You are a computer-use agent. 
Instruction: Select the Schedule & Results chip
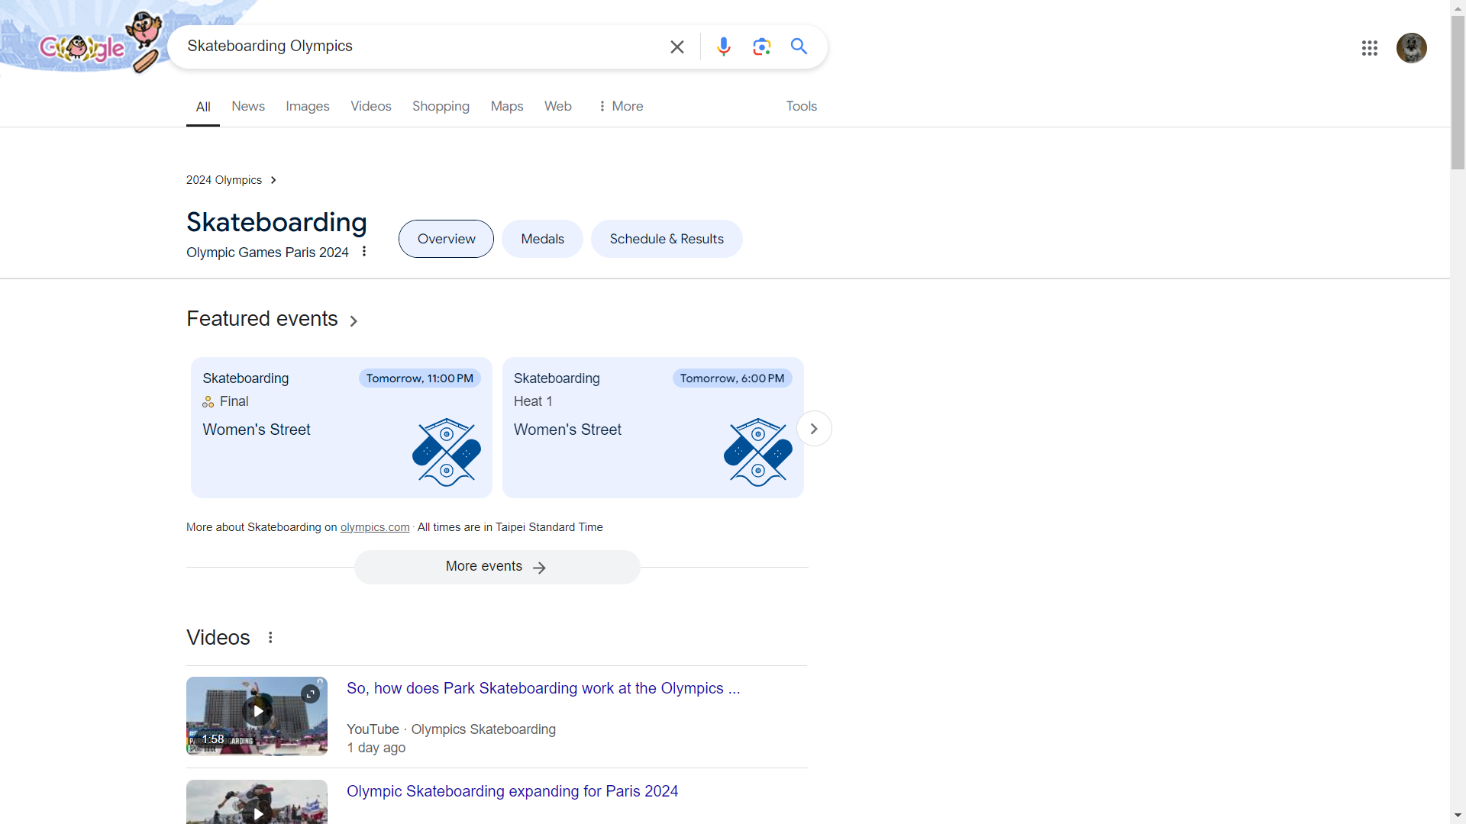[667, 239]
